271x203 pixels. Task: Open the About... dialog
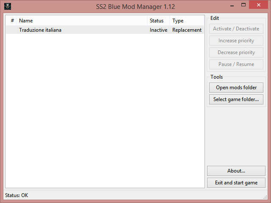(236, 171)
